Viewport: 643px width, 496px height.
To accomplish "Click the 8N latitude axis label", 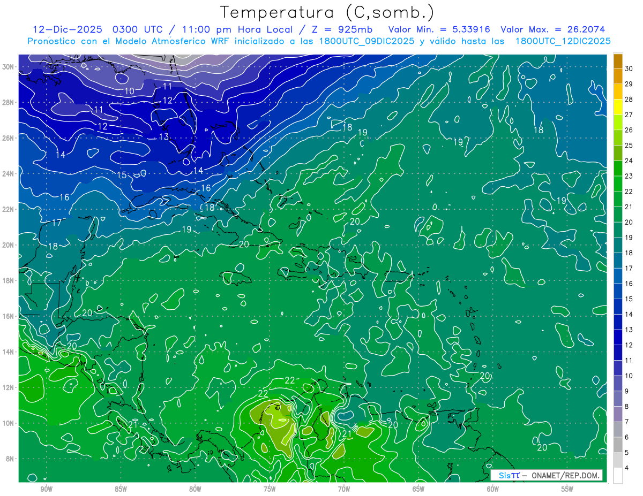I will pyautogui.click(x=11, y=459).
